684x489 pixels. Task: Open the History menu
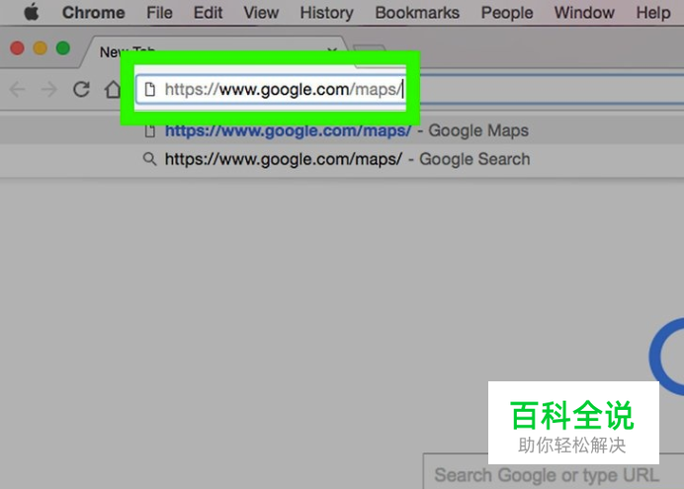tap(326, 13)
